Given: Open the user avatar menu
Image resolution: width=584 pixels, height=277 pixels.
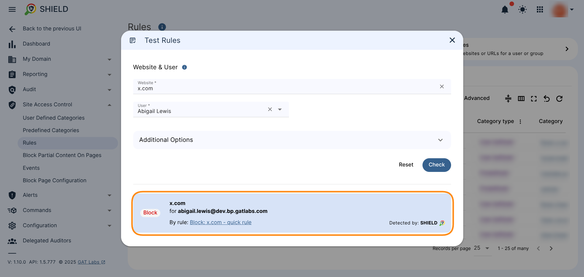Looking at the screenshot, I should (x=560, y=10).
